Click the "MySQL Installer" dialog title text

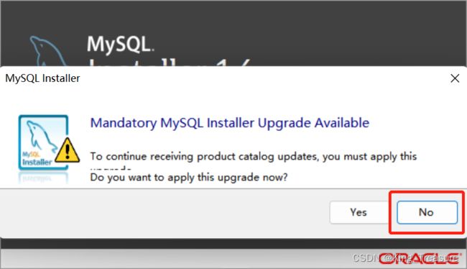42,78
